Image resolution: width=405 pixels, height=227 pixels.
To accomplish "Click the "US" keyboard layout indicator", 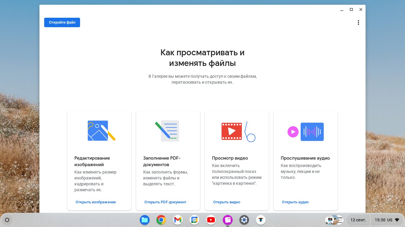I will click(x=390, y=220).
